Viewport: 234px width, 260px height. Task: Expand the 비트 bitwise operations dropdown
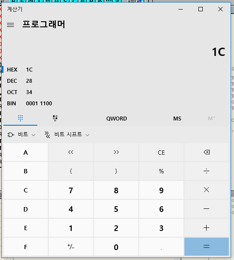21,135
